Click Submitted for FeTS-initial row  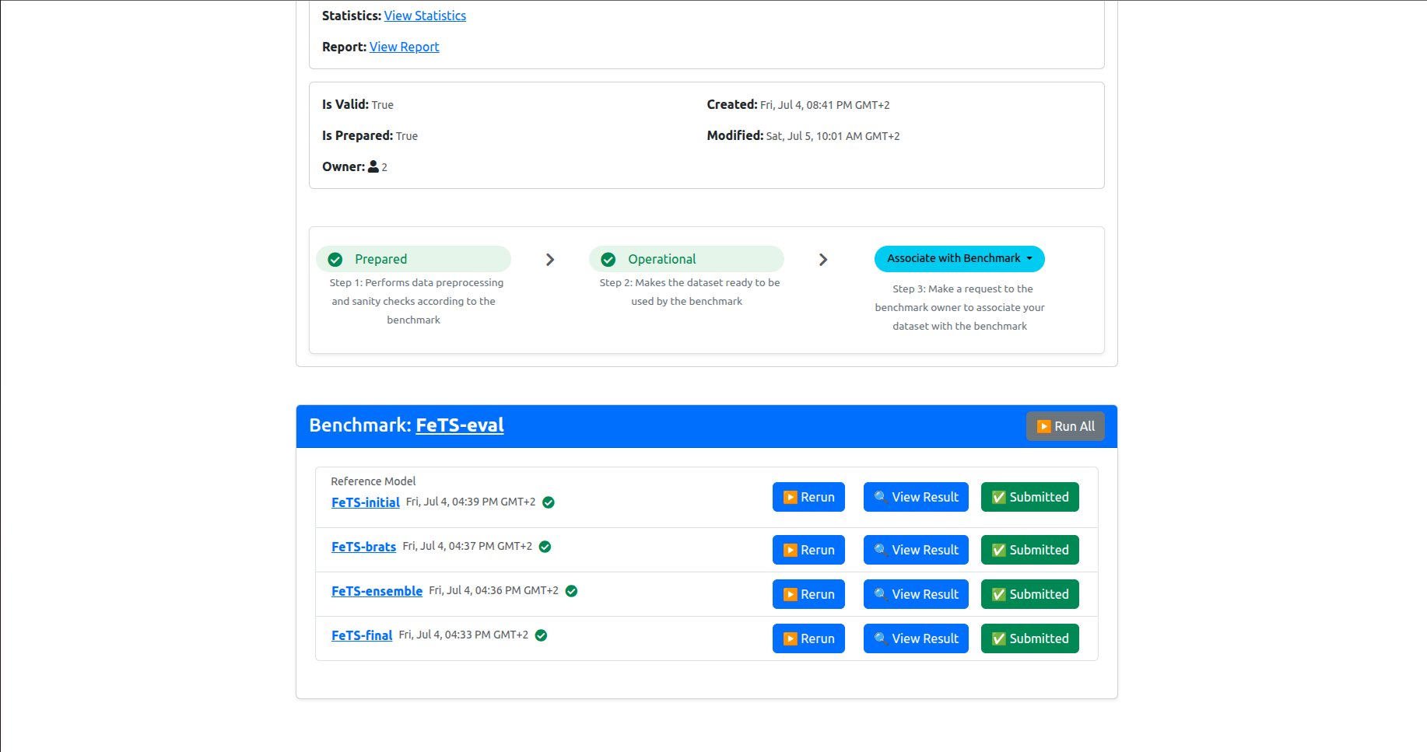pos(1030,497)
